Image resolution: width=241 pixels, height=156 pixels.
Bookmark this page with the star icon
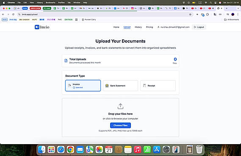tap(190, 14)
